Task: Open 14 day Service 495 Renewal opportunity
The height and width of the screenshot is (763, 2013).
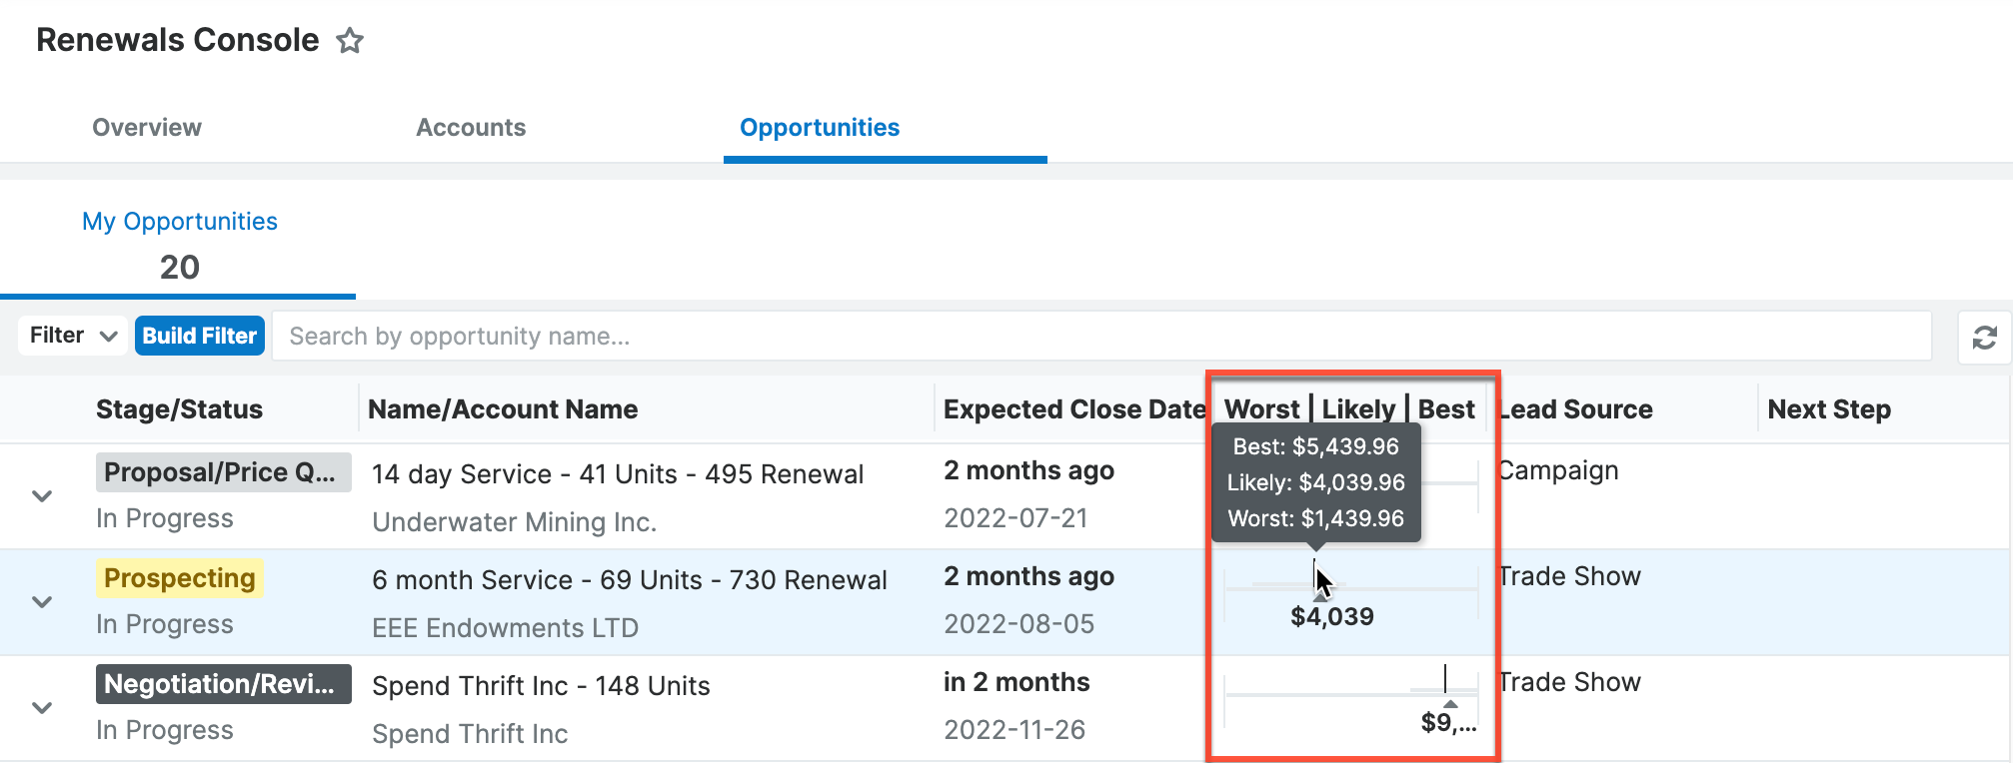Action: [x=618, y=474]
